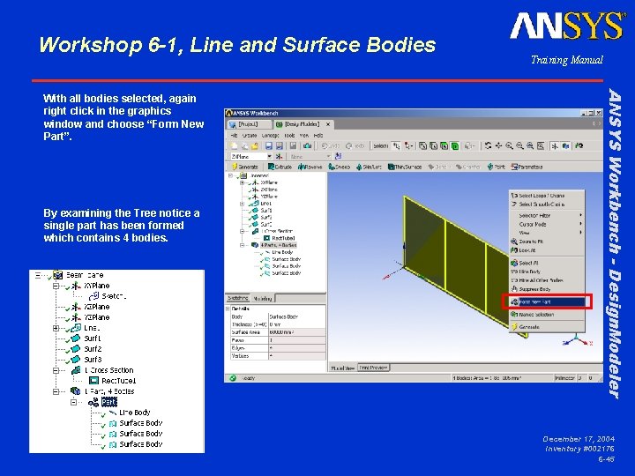
Task: Collapse 4 Parts, 4 Bodies in Workbench tree
Action: pos(243,245)
